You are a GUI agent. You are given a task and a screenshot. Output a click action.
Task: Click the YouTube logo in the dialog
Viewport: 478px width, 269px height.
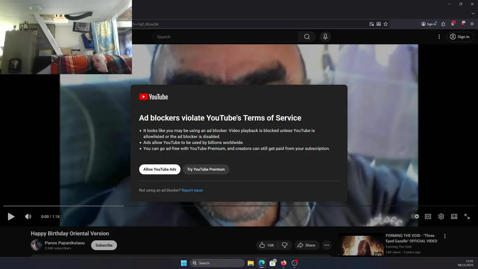click(x=153, y=97)
